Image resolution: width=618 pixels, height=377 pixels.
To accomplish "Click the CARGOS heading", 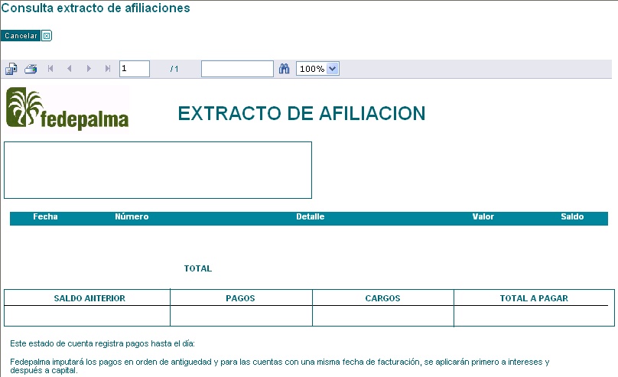I will tap(382, 298).
